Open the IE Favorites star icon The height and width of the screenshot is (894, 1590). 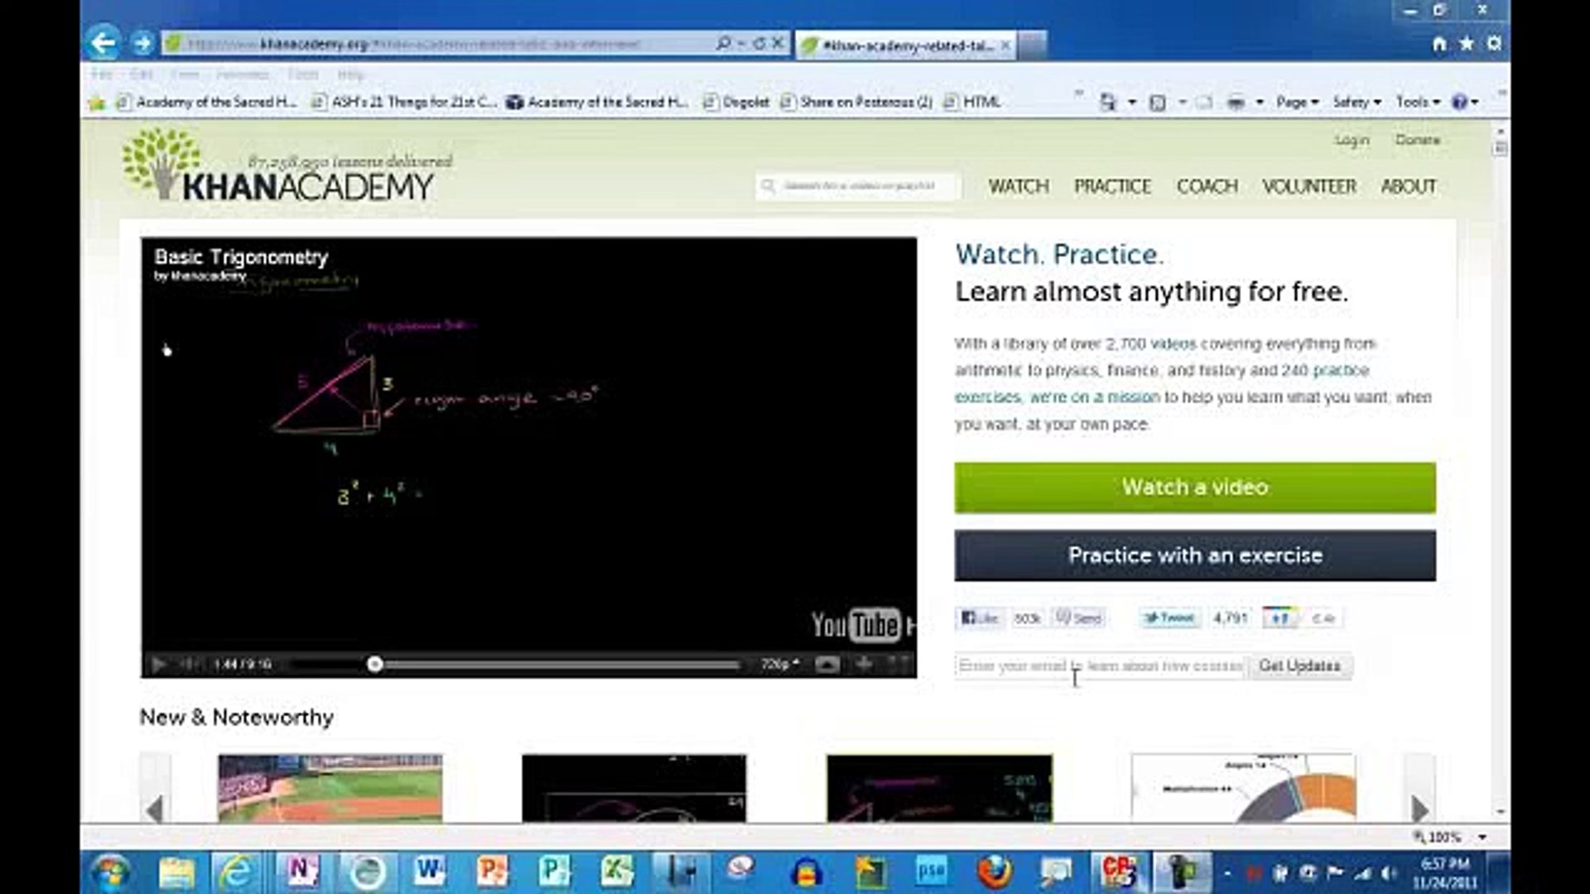1467,43
